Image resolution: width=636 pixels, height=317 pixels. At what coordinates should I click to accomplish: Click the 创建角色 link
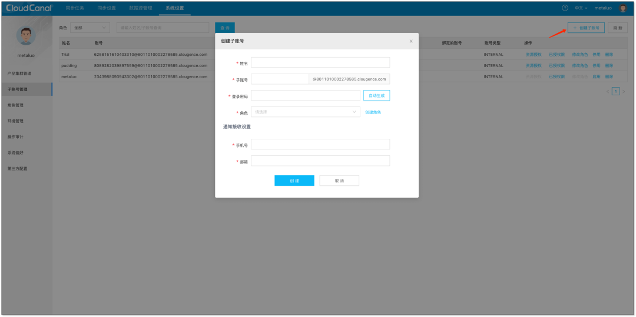373,112
